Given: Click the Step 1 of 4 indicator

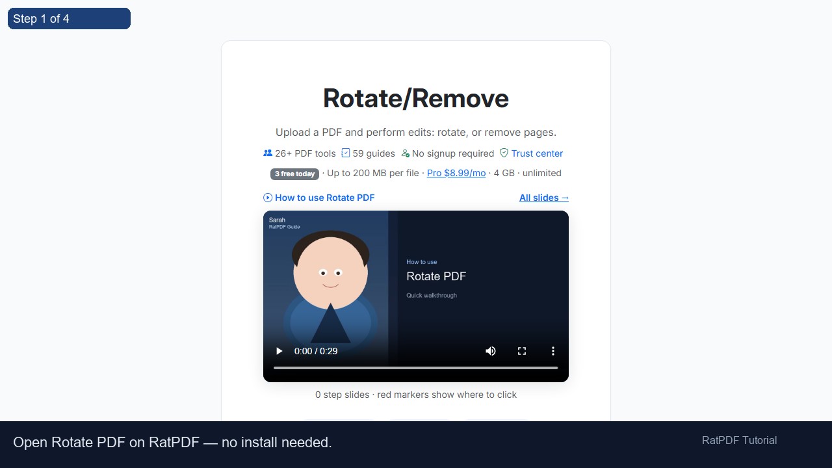Looking at the screenshot, I should tap(69, 19).
